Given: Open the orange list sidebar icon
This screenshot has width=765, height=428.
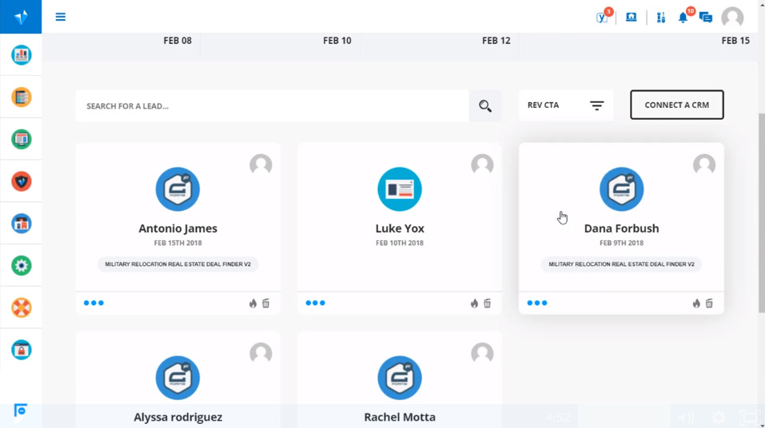Looking at the screenshot, I should click(22, 97).
